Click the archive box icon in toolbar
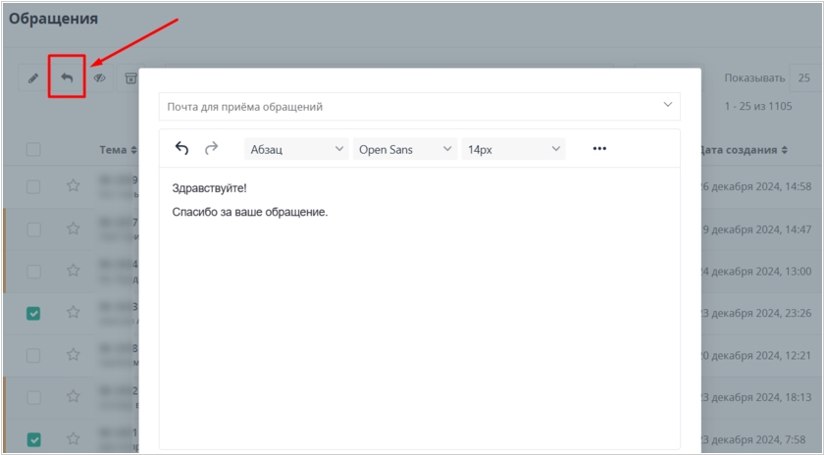 pos(129,78)
